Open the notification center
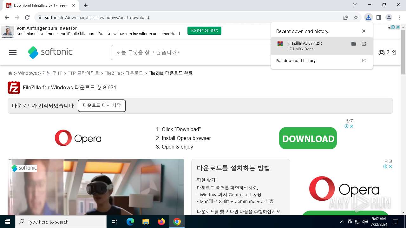This screenshot has height=228, width=406. [x=396, y=222]
